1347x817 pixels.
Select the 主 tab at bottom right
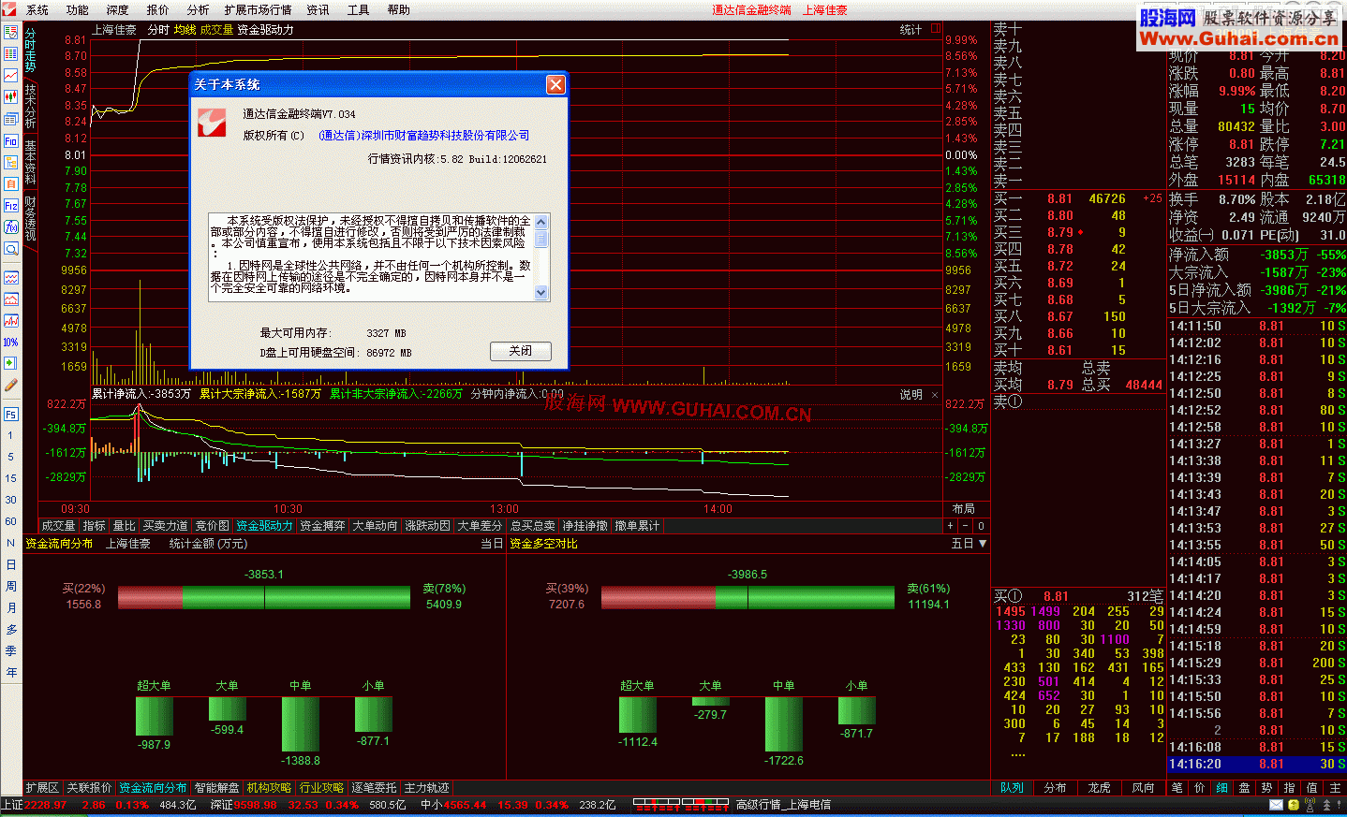coord(1335,788)
